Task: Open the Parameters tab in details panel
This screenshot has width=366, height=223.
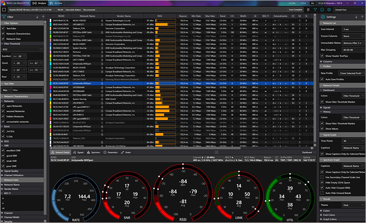Action: point(110,152)
